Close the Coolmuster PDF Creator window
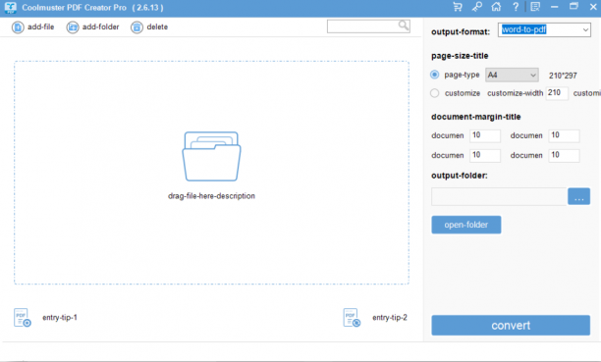The height and width of the screenshot is (362, 601). [x=593, y=7]
